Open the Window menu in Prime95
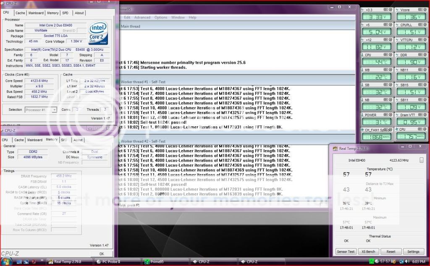 178,17
